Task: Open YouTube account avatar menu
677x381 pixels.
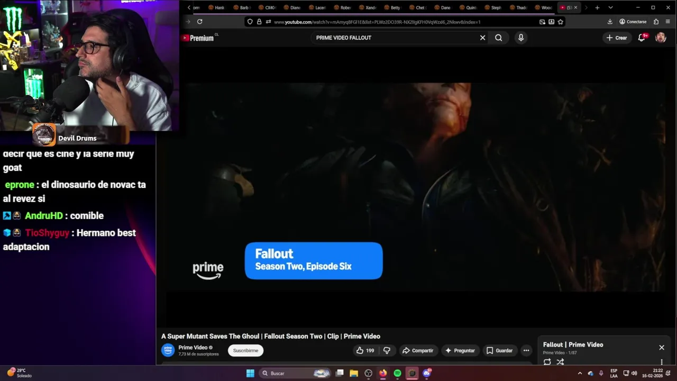Action: (661, 38)
